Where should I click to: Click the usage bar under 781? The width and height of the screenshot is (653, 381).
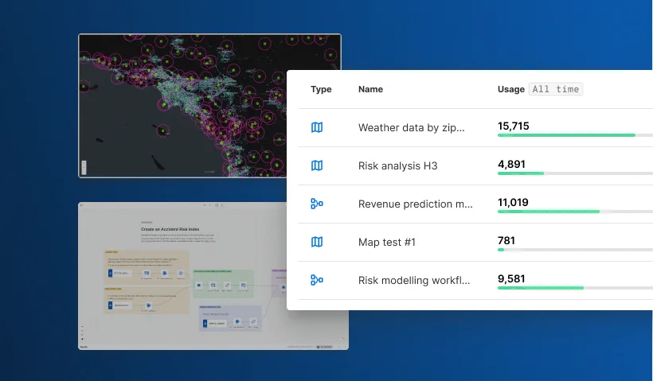pos(575,250)
